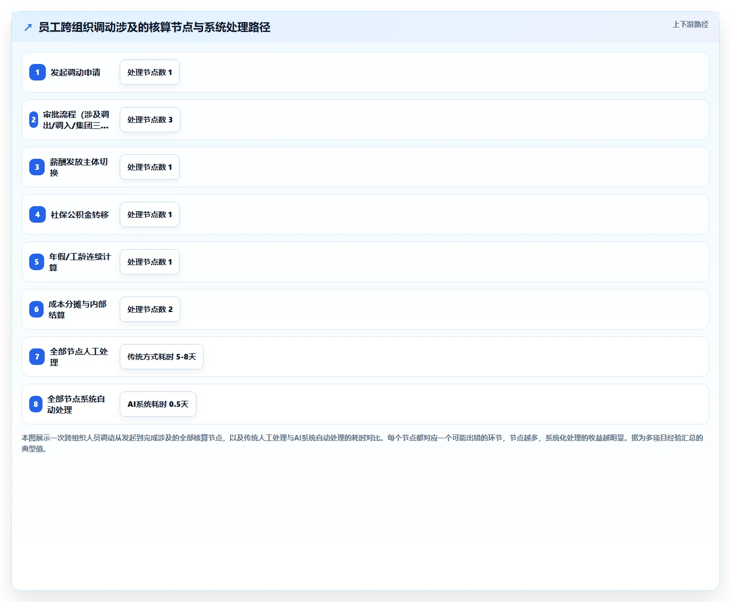This screenshot has height=602, width=731.
Task: Select step 3 number badge
Action: click(x=37, y=167)
